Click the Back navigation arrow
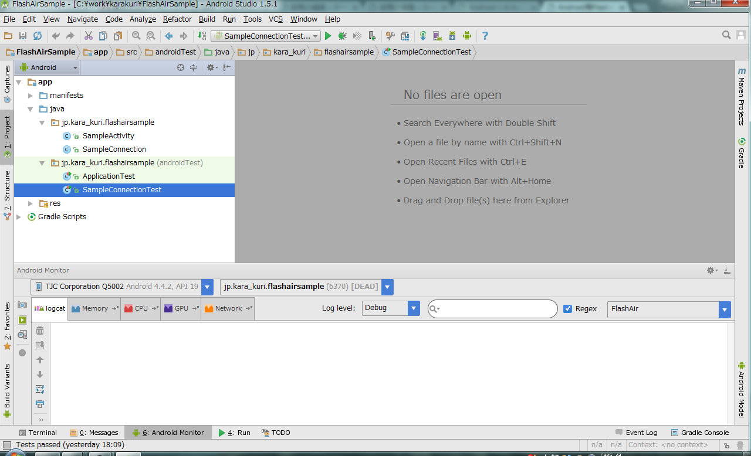 point(169,36)
